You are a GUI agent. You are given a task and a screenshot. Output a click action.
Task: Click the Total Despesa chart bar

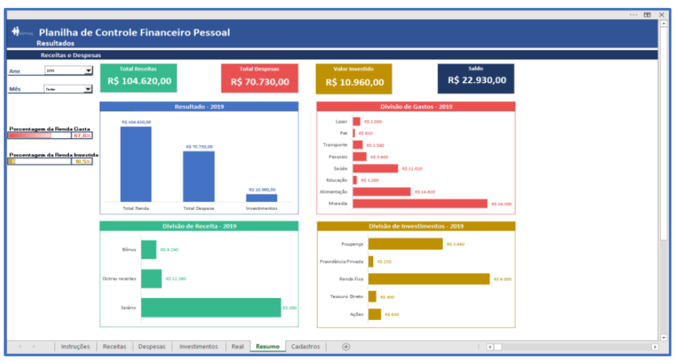tap(199, 176)
